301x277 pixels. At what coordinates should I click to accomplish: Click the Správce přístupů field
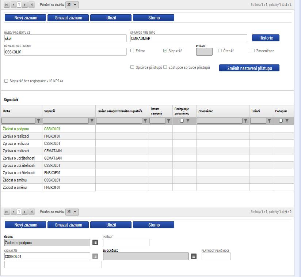click(189, 38)
